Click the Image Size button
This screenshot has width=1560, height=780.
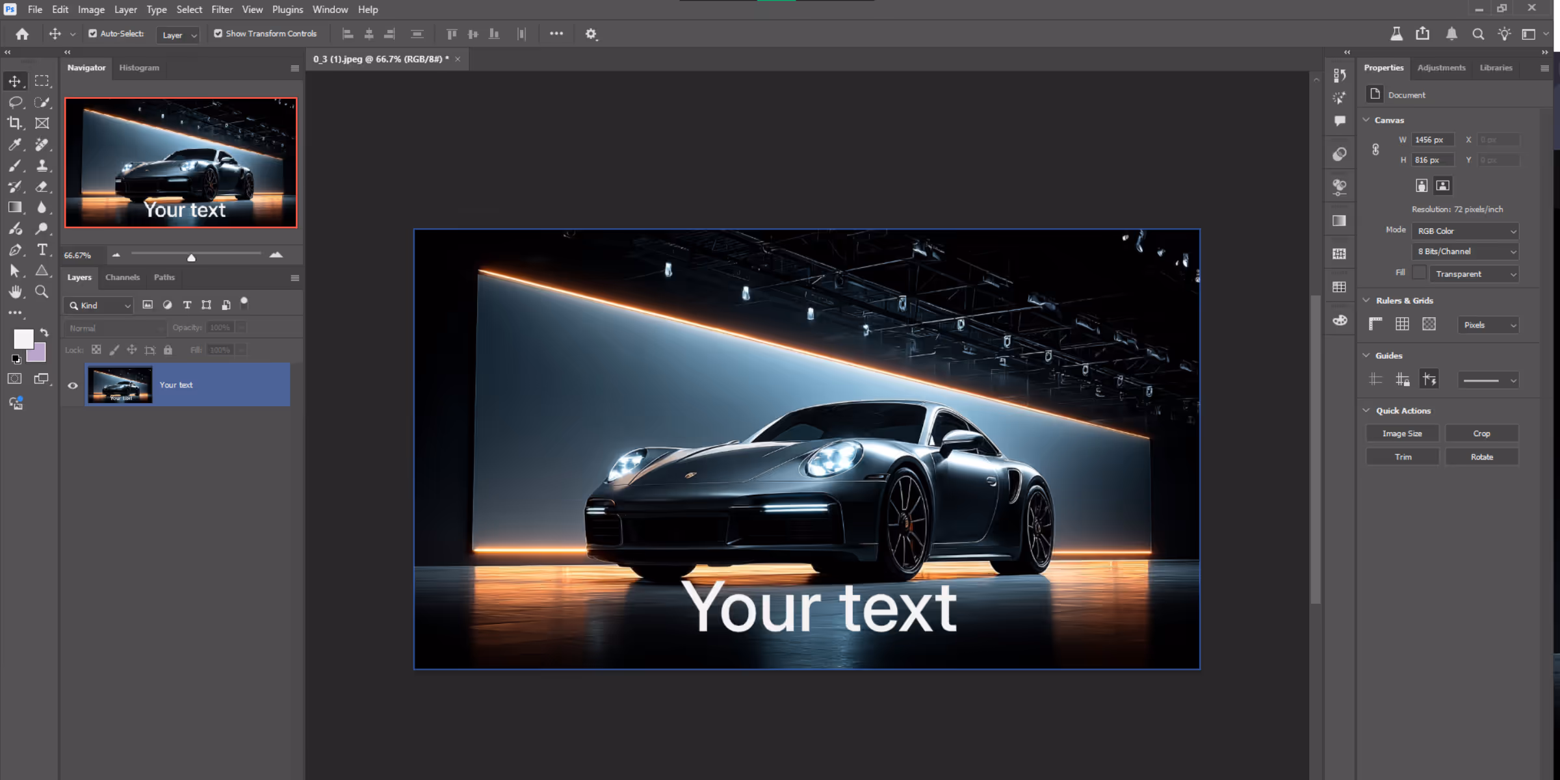[x=1402, y=434]
